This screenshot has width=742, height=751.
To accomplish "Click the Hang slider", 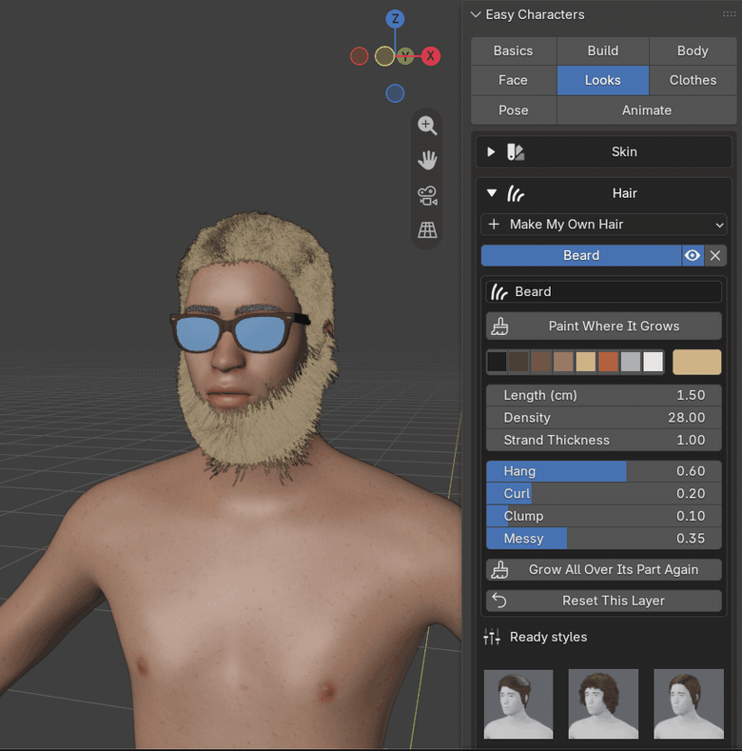I will coord(604,471).
